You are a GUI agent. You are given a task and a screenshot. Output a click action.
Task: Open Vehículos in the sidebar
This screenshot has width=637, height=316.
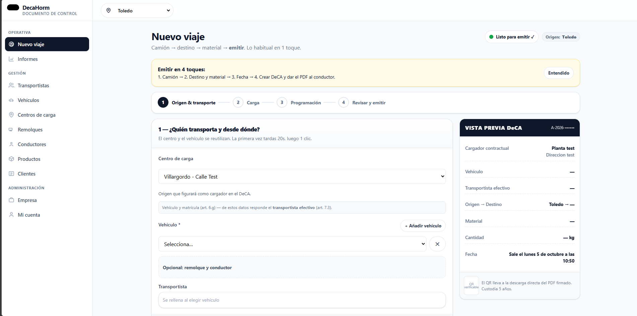click(x=47, y=100)
